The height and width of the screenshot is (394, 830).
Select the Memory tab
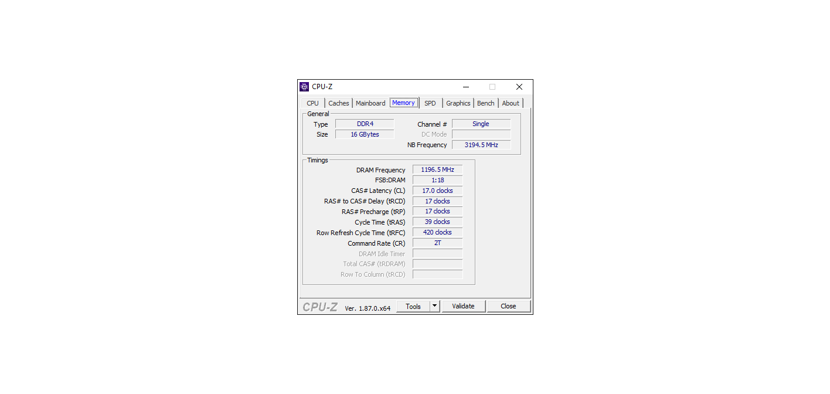(x=404, y=103)
